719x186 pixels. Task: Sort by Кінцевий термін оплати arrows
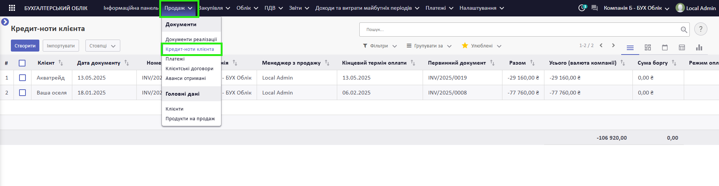point(413,63)
